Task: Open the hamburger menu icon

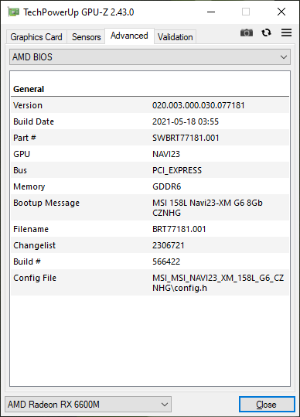Action: (x=286, y=32)
